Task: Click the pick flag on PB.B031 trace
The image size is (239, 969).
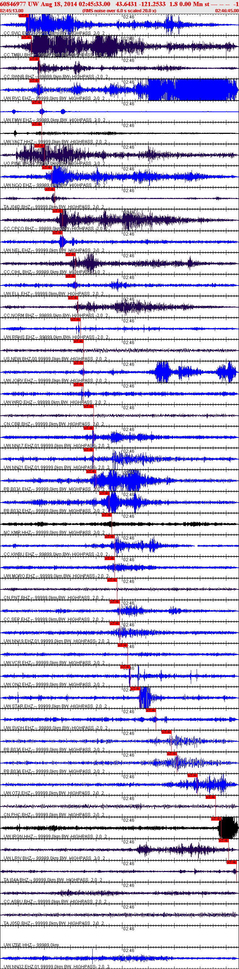Action: 91,472
